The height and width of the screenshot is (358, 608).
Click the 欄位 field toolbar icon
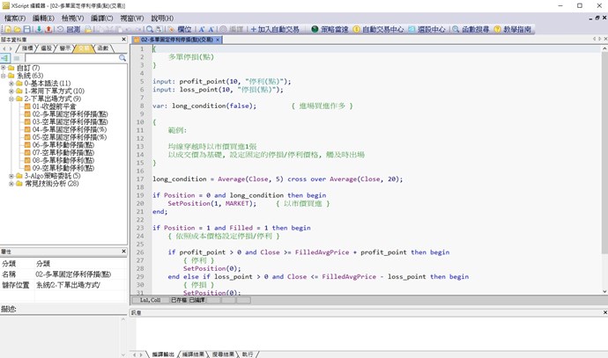(x=179, y=29)
